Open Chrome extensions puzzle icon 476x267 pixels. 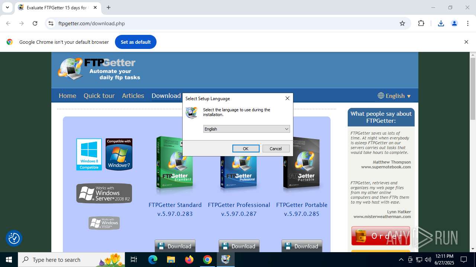(x=421, y=23)
